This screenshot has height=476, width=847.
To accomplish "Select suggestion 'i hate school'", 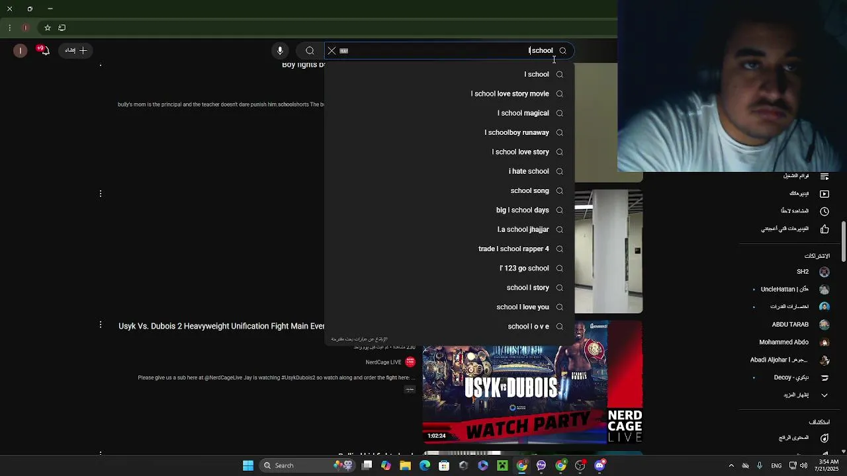I will pos(449,171).
